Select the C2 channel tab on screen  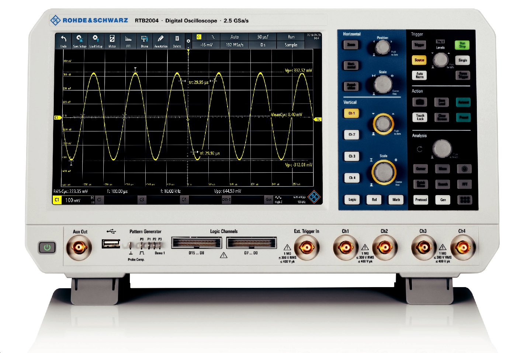tap(99, 200)
